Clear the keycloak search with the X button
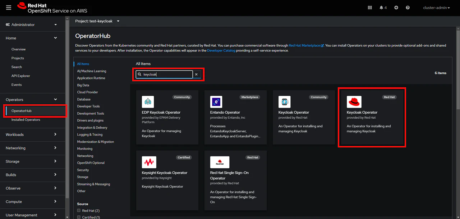460x219 pixels. pyautogui.click(x=196, y=74)
